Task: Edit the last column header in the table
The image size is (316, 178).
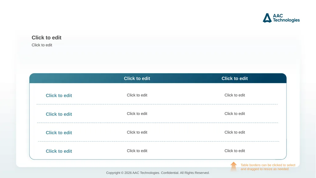Action: pyautogui.click(x=235, y=78)
